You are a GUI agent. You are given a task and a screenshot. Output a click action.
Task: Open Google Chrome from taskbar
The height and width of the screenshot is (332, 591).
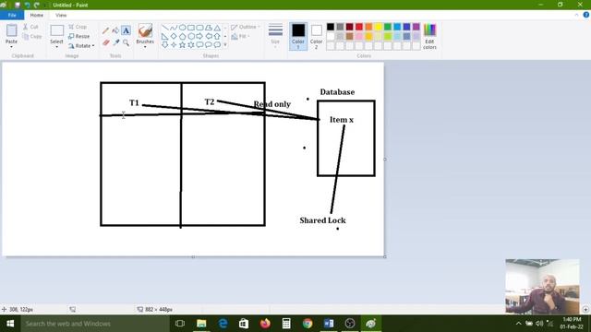tap(308, 324)
